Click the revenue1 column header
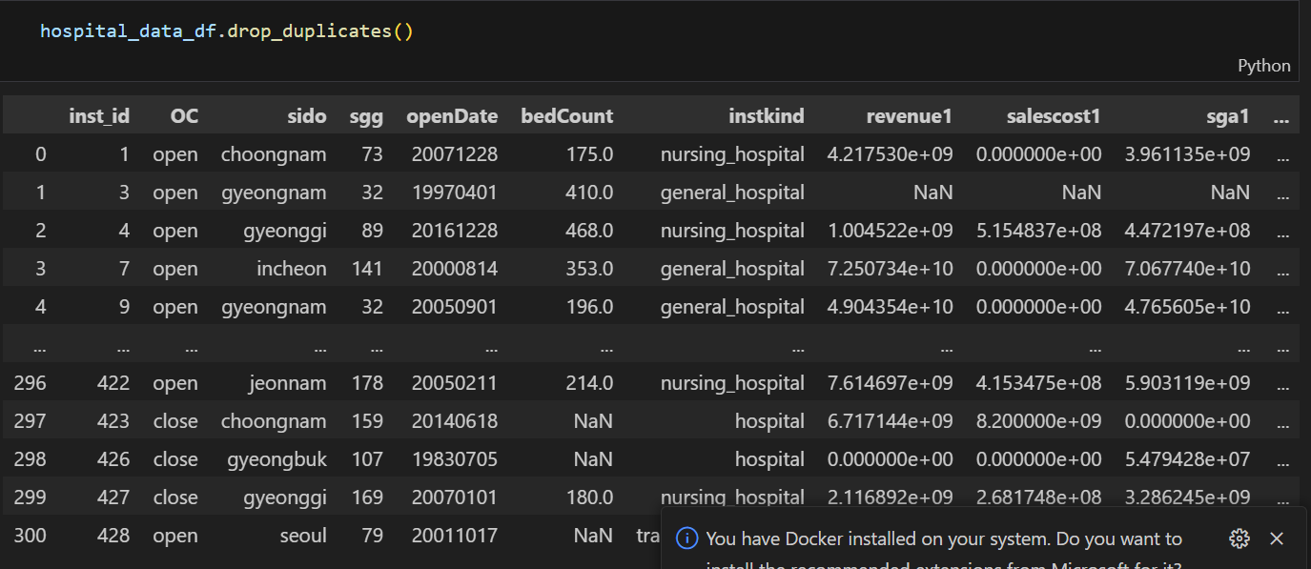This screenshot has width=1311, height=569. point(909,115)
